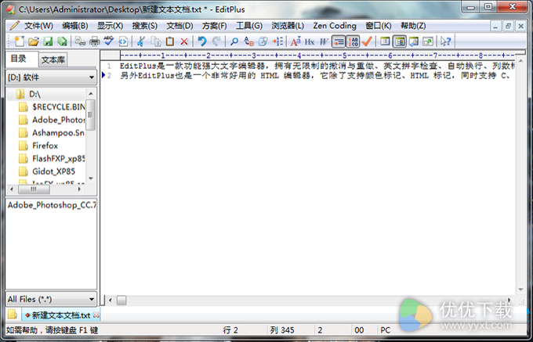This screenshot has width=533, height=342.
Task: Open the 文档(D) menu
Action: (179, 26)
